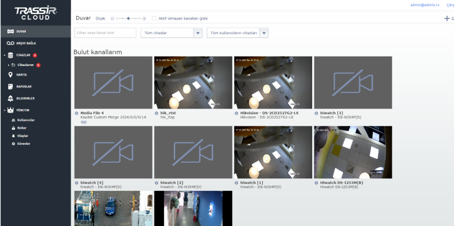
Task: Click the Arşivi Bağla tape icon
Action: (x=11, y=43)
